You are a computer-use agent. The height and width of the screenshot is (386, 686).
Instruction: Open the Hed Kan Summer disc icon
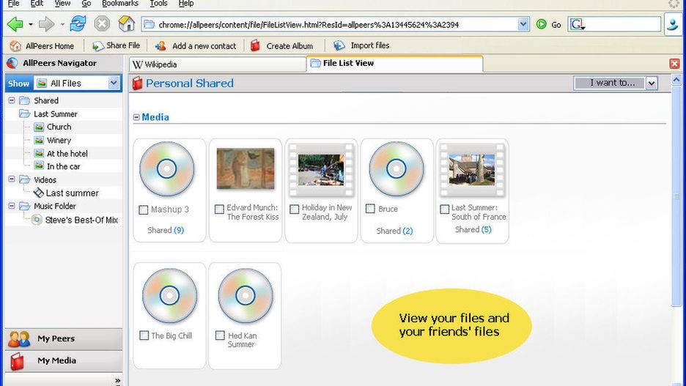pyautogui.click(x=246, y=296)
